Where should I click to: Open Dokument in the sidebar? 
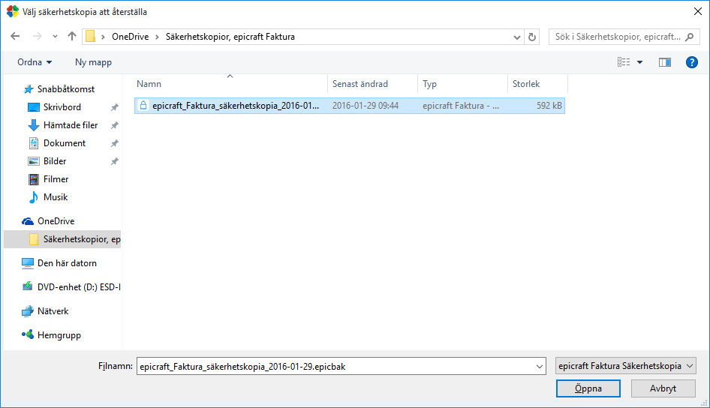click(x=65, y=143)
